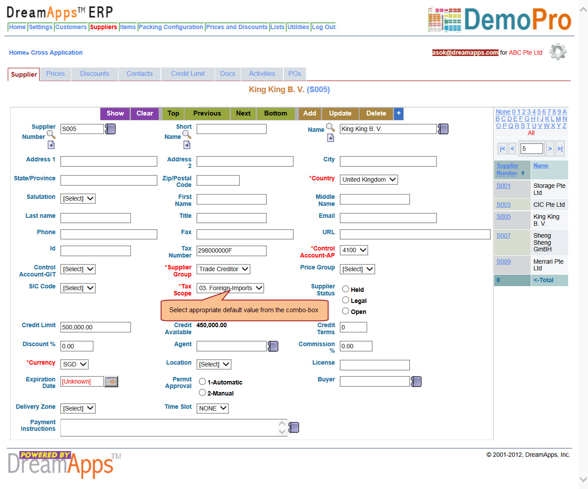Open Buyer lookup list icon
The image size is (588, 489).
pyautogui.click(x=416, y=381)
